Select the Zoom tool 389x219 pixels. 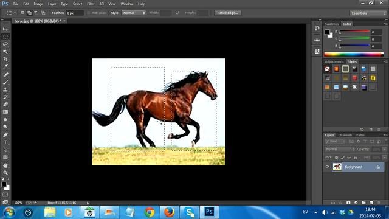tap(5, 173)
